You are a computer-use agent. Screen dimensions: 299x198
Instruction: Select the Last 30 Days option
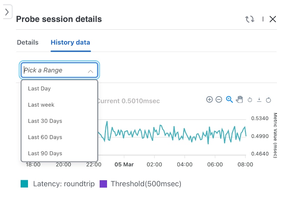coord(45,121)
